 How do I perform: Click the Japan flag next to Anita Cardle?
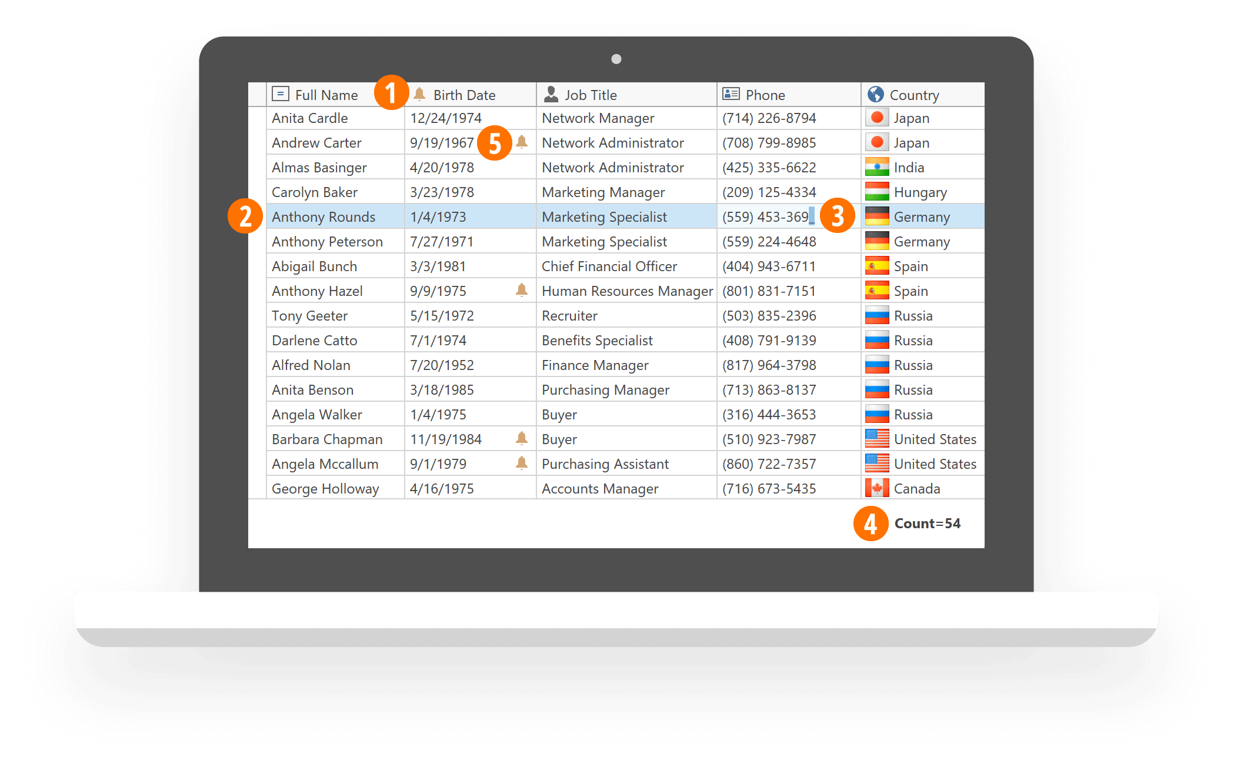877,118
